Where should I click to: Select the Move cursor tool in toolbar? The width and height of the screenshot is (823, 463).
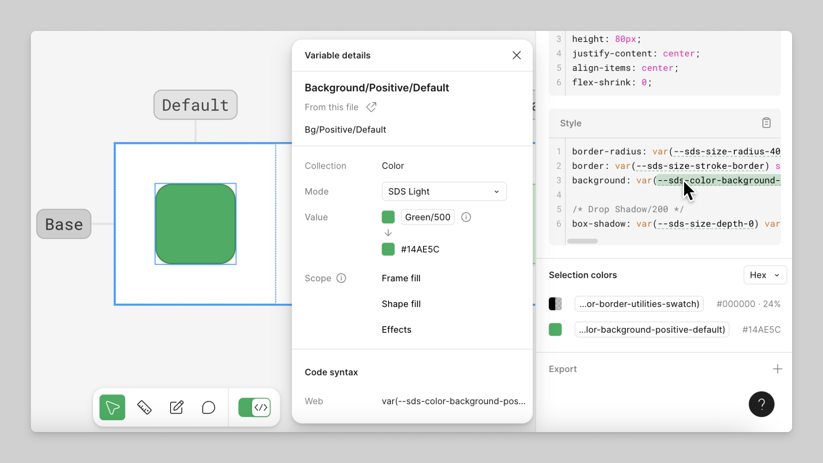click(x=112, y=407)
